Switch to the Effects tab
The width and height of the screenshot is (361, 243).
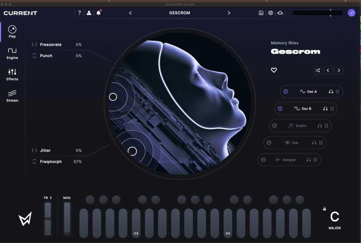tap(12, 75)
